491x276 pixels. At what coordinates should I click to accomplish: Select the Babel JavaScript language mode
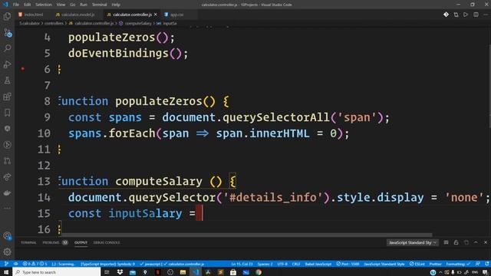pyautogui.click(x=318, y=264)
